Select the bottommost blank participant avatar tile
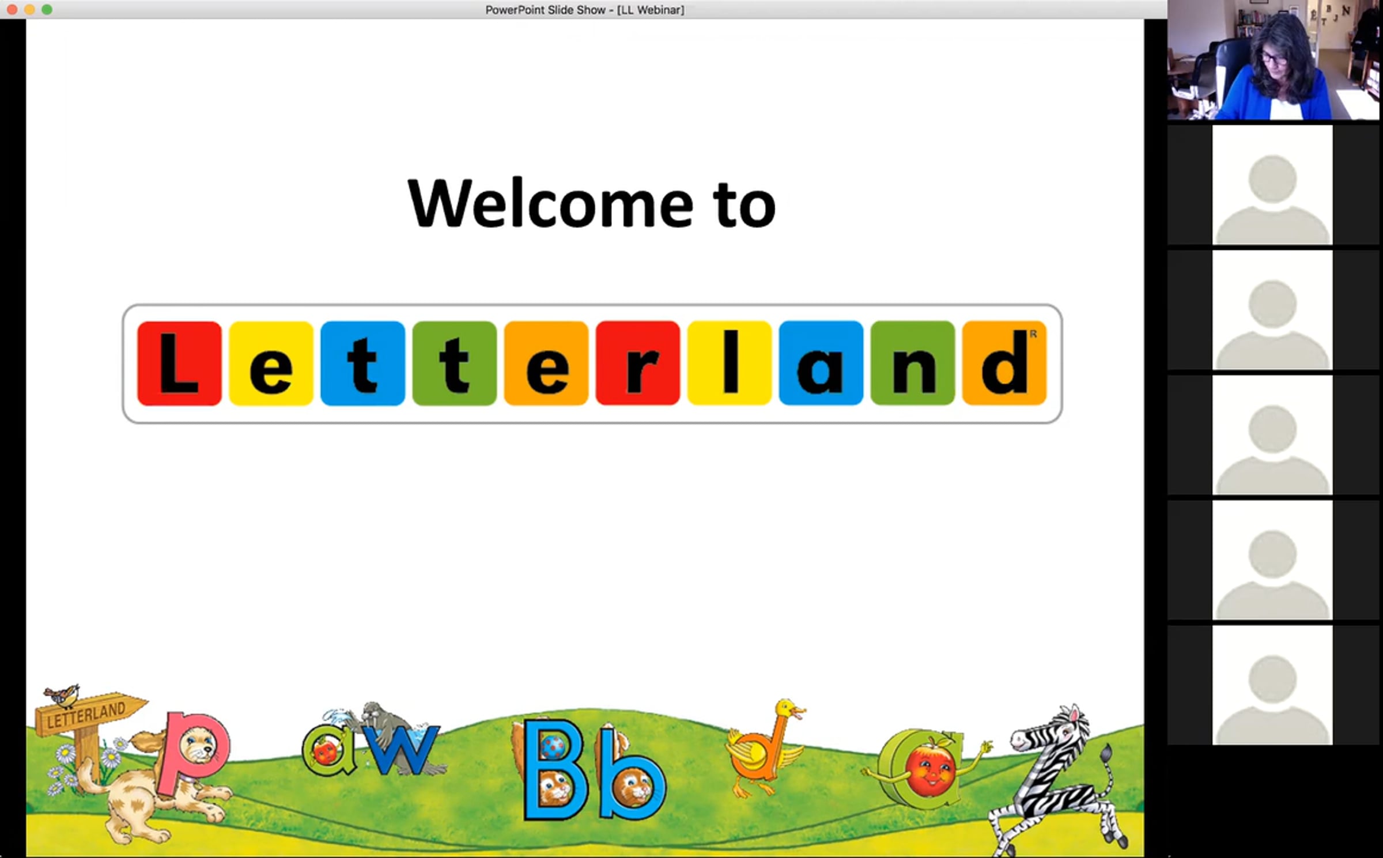 point(1272,685)
